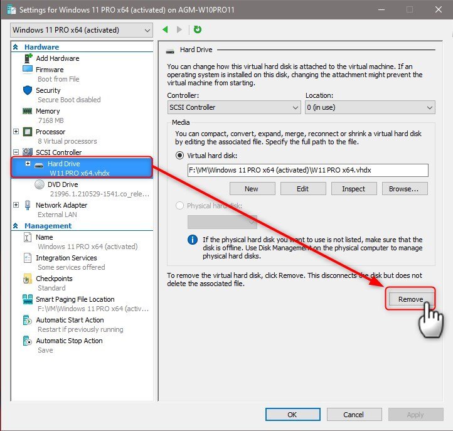Click the Inspect button
The image size is (453, 431).
pyautogui.click(x=354, y=189)
